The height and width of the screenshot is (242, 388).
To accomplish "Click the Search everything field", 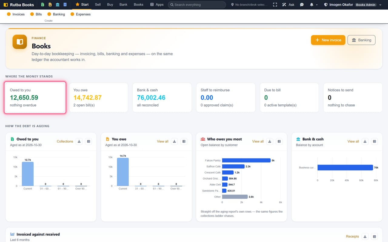I will (197, 5).
